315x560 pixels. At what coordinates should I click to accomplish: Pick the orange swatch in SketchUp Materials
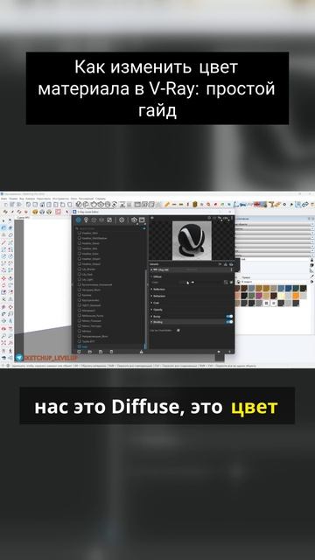coord(296,296)
